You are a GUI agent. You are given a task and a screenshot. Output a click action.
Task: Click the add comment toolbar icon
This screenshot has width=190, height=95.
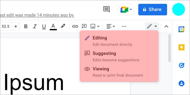(x=84, y=26)
